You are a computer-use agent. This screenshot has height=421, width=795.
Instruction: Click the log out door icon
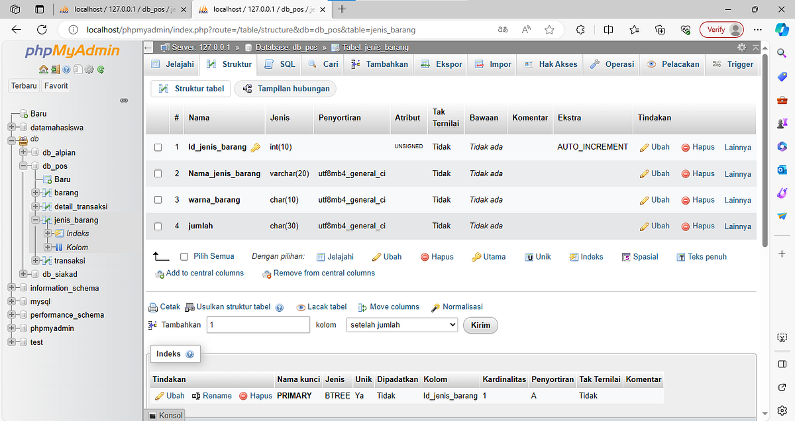pyautogui.click(x=55, y=70)
